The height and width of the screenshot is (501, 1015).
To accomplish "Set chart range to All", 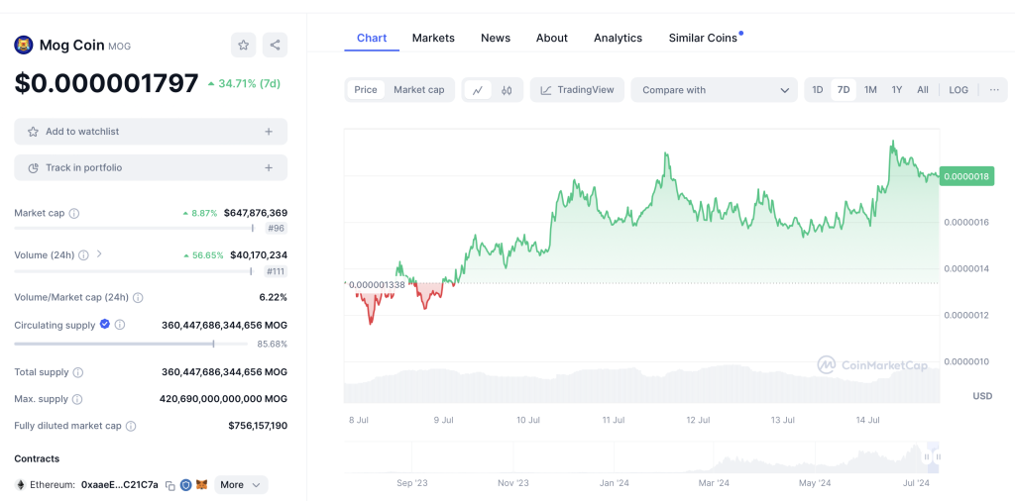I will (923, 90).
